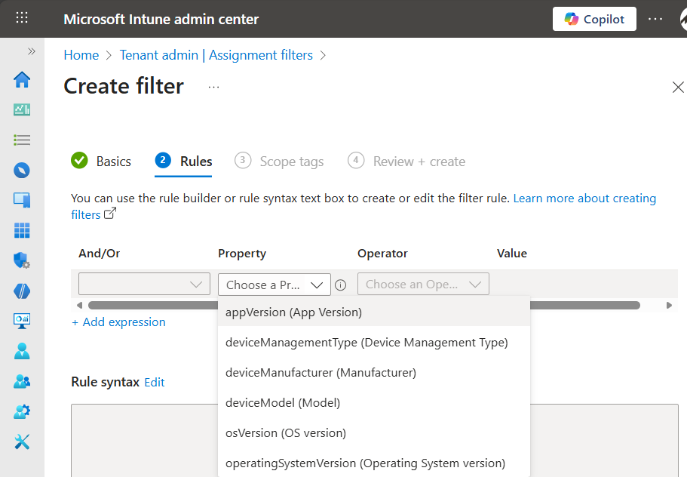Viewport: 687px width, 477px height.
Task: Click the + Add expression link
Action: 118,322
